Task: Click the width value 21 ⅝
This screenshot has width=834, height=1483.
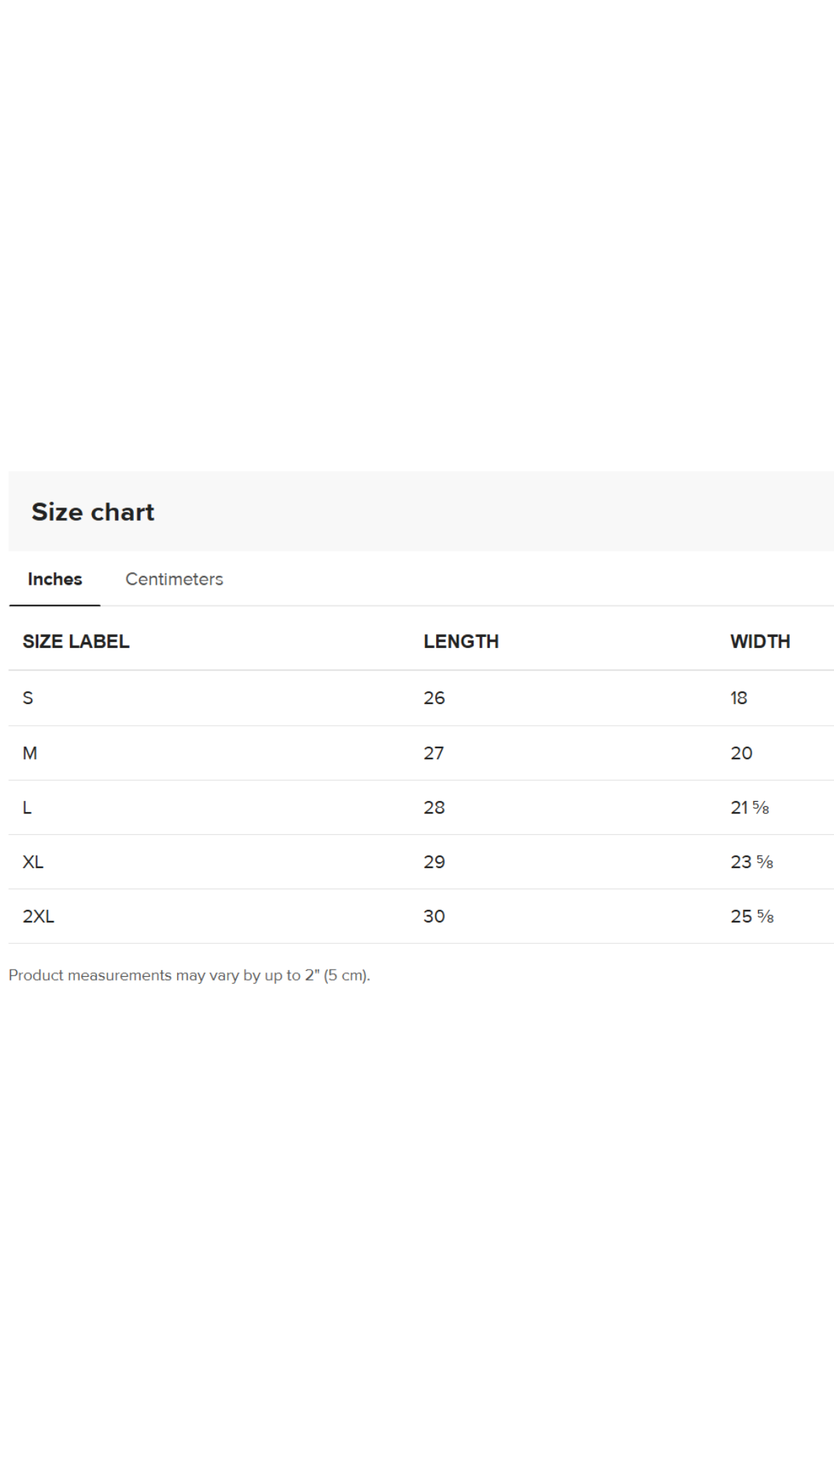Action: [749, 808]
